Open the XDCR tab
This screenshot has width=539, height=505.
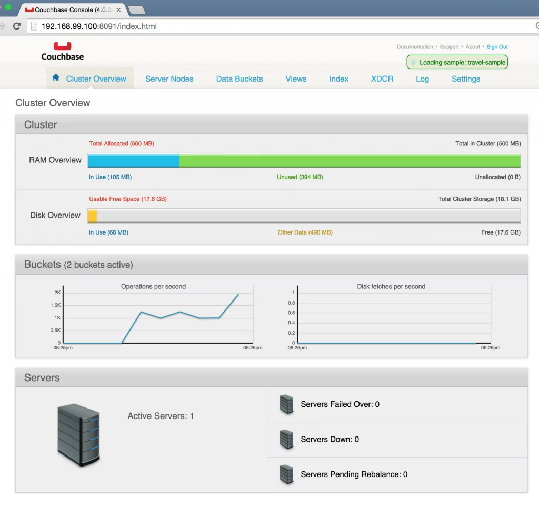point(382,79)
